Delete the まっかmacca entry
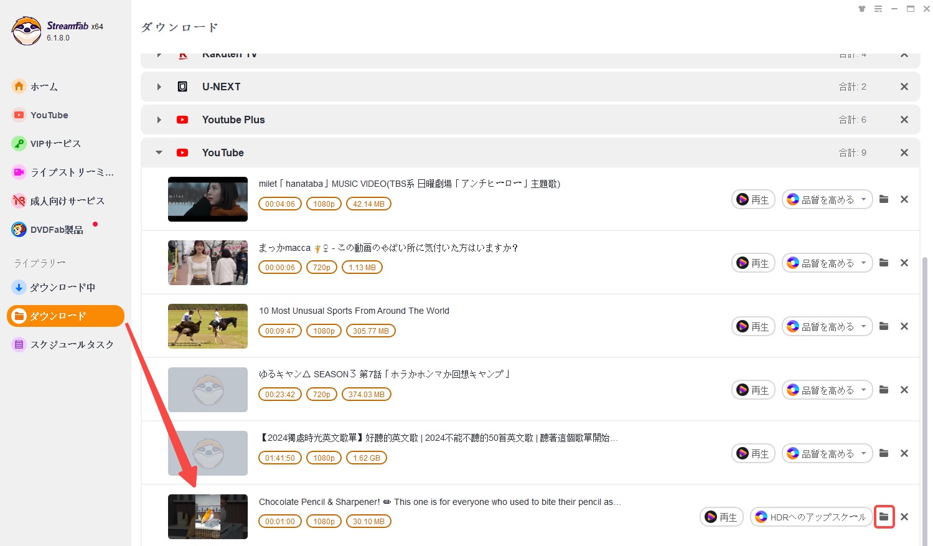 click(x=904, y=263)
